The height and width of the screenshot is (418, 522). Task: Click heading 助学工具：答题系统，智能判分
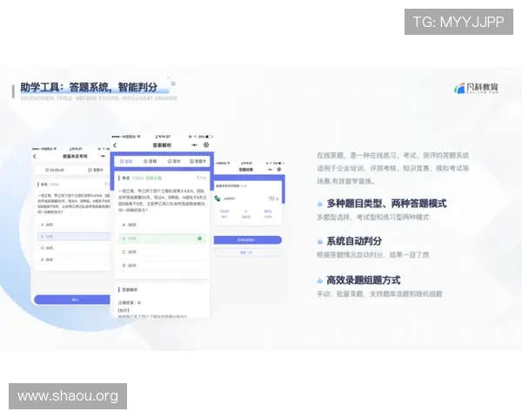pyautogui.click(x=89, y=87)
